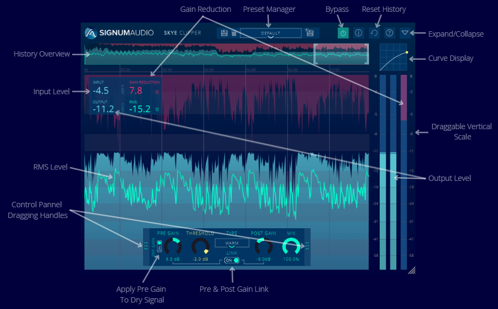Save the current preset with the floppy icon

click(x=224, y=33)
